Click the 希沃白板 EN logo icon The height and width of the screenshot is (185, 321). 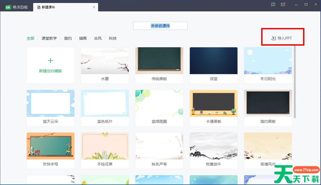coord(8,7)
